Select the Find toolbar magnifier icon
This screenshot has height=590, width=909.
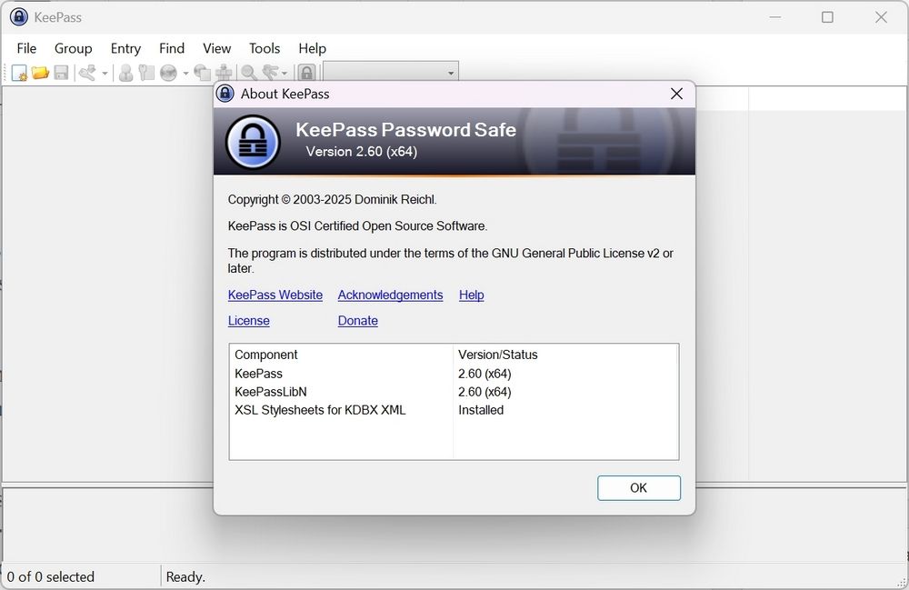pyautogui.click(x=246, y=72)
